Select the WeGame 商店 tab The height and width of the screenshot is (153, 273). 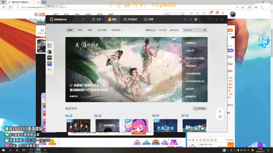[x=113, y=19]
